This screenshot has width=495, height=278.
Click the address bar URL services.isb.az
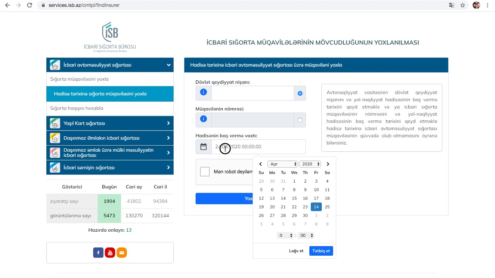coord(84,5)
